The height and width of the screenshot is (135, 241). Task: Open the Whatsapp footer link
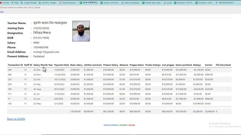123,125
